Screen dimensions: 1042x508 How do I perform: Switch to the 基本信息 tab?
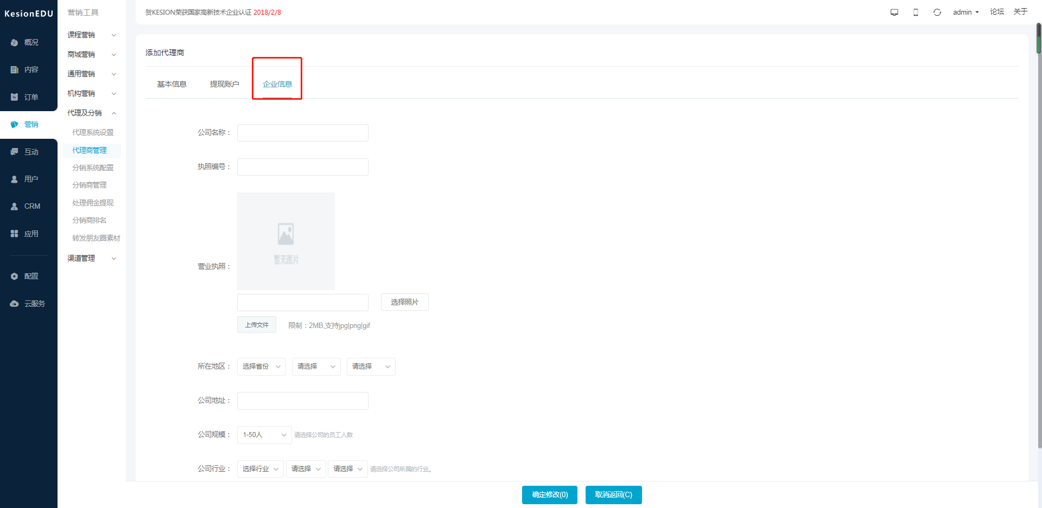(171, 84)
